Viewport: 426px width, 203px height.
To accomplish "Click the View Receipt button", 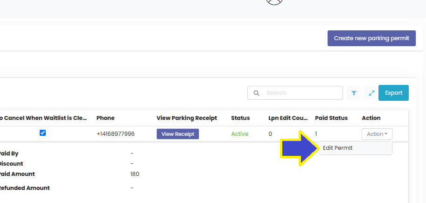I will 178,134.
